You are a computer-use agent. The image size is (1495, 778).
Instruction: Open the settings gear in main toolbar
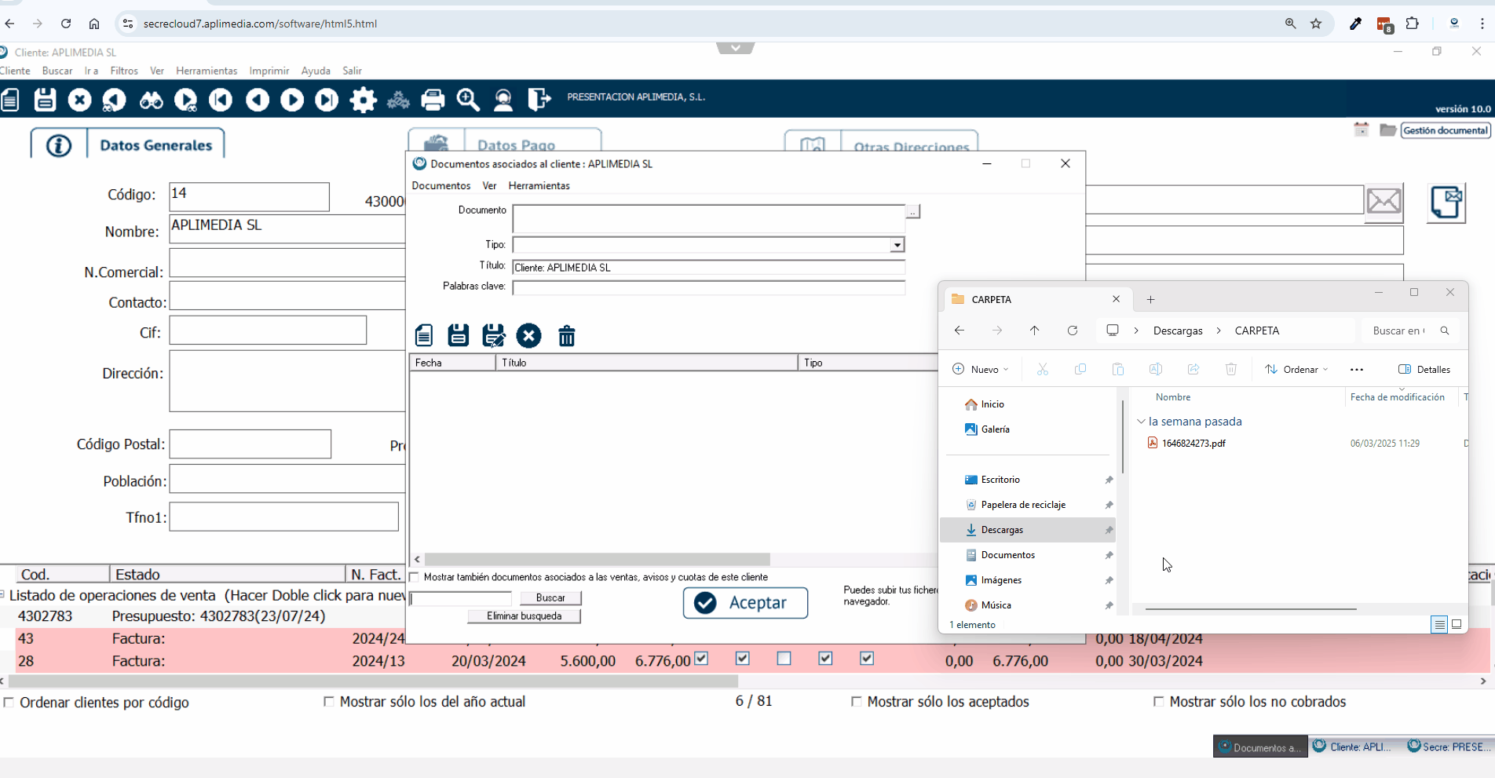[363, 100]
